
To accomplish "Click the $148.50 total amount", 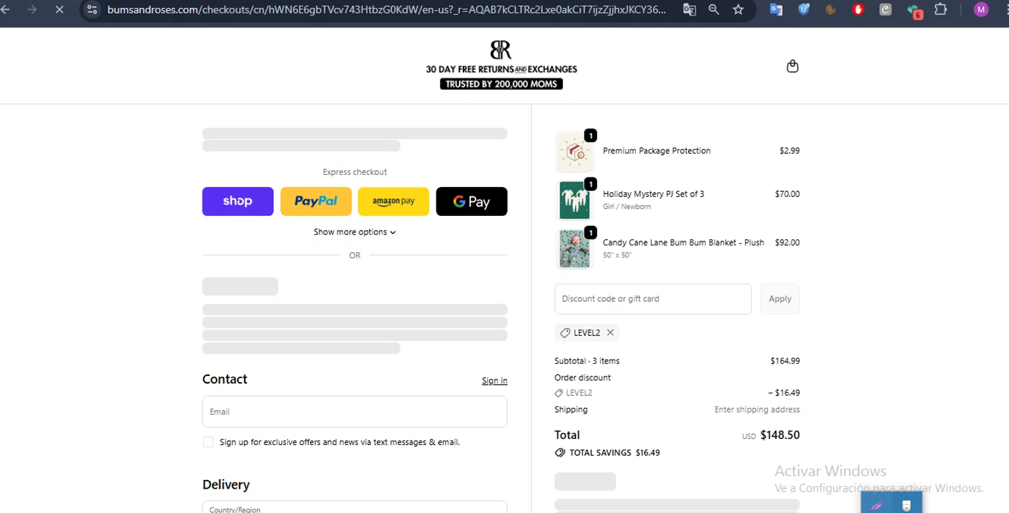I will tap(780, 435).
